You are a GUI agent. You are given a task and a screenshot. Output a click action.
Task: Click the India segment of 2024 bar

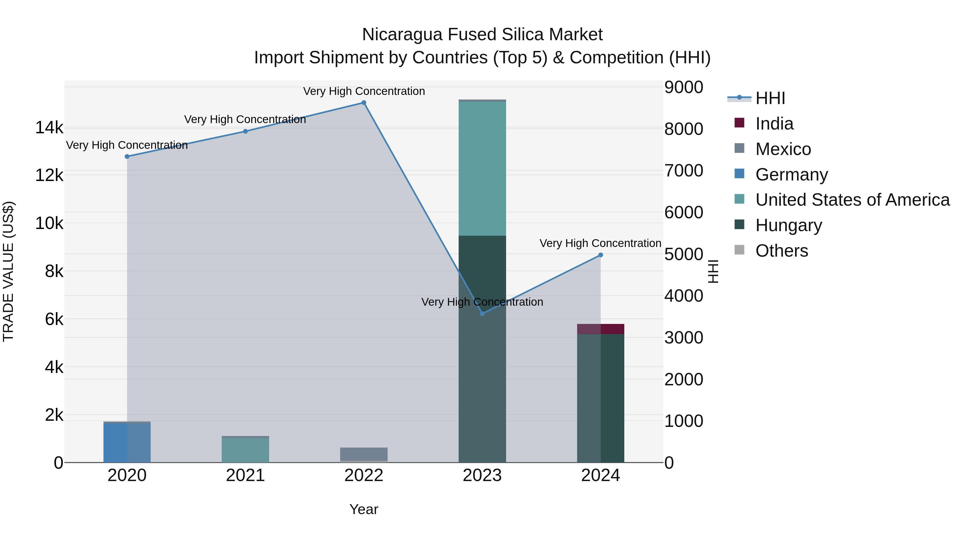(600, 329)
